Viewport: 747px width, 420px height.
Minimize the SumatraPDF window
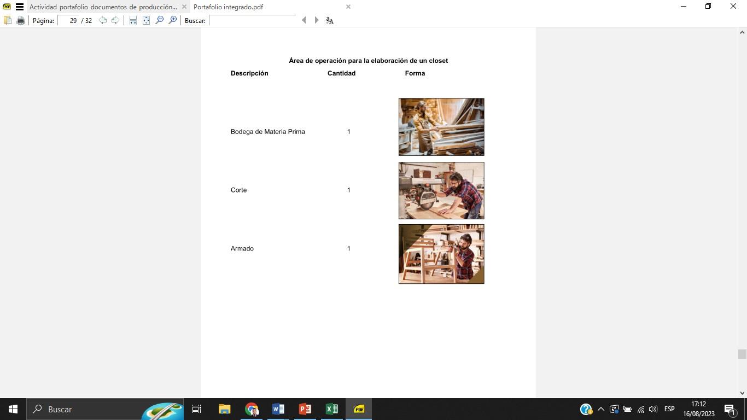pyautogui.click(x=683, y=7)
